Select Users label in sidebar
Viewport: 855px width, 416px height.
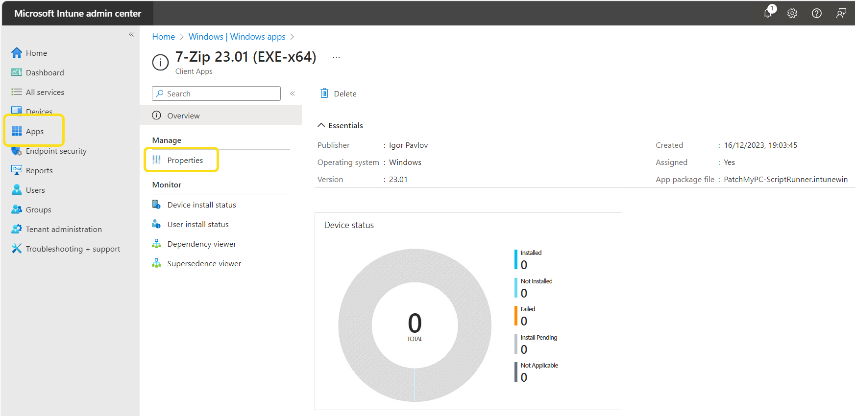35,190
